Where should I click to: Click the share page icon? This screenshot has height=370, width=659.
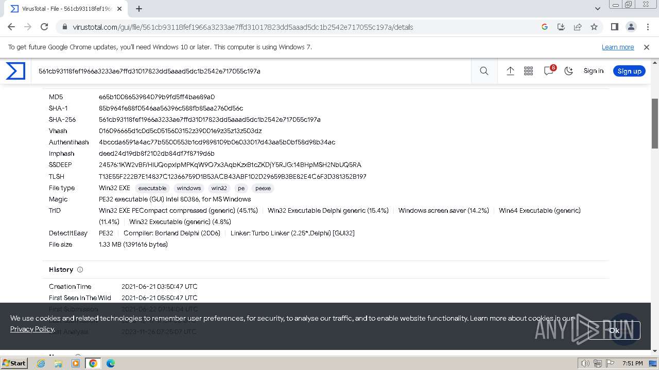coord(578,27)
